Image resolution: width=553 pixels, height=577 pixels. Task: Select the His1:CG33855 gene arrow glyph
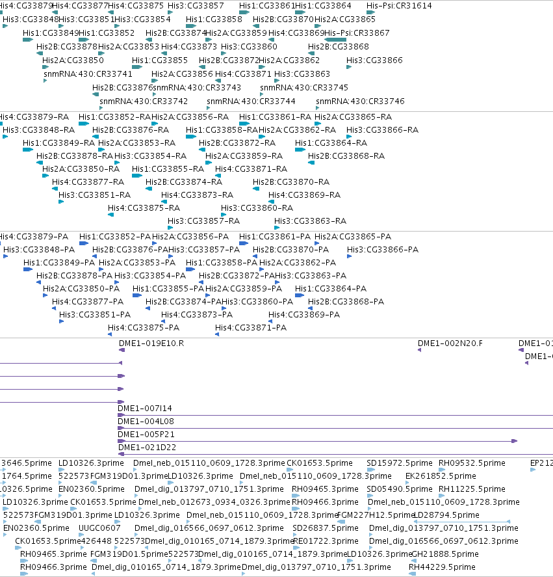point(137,67)
